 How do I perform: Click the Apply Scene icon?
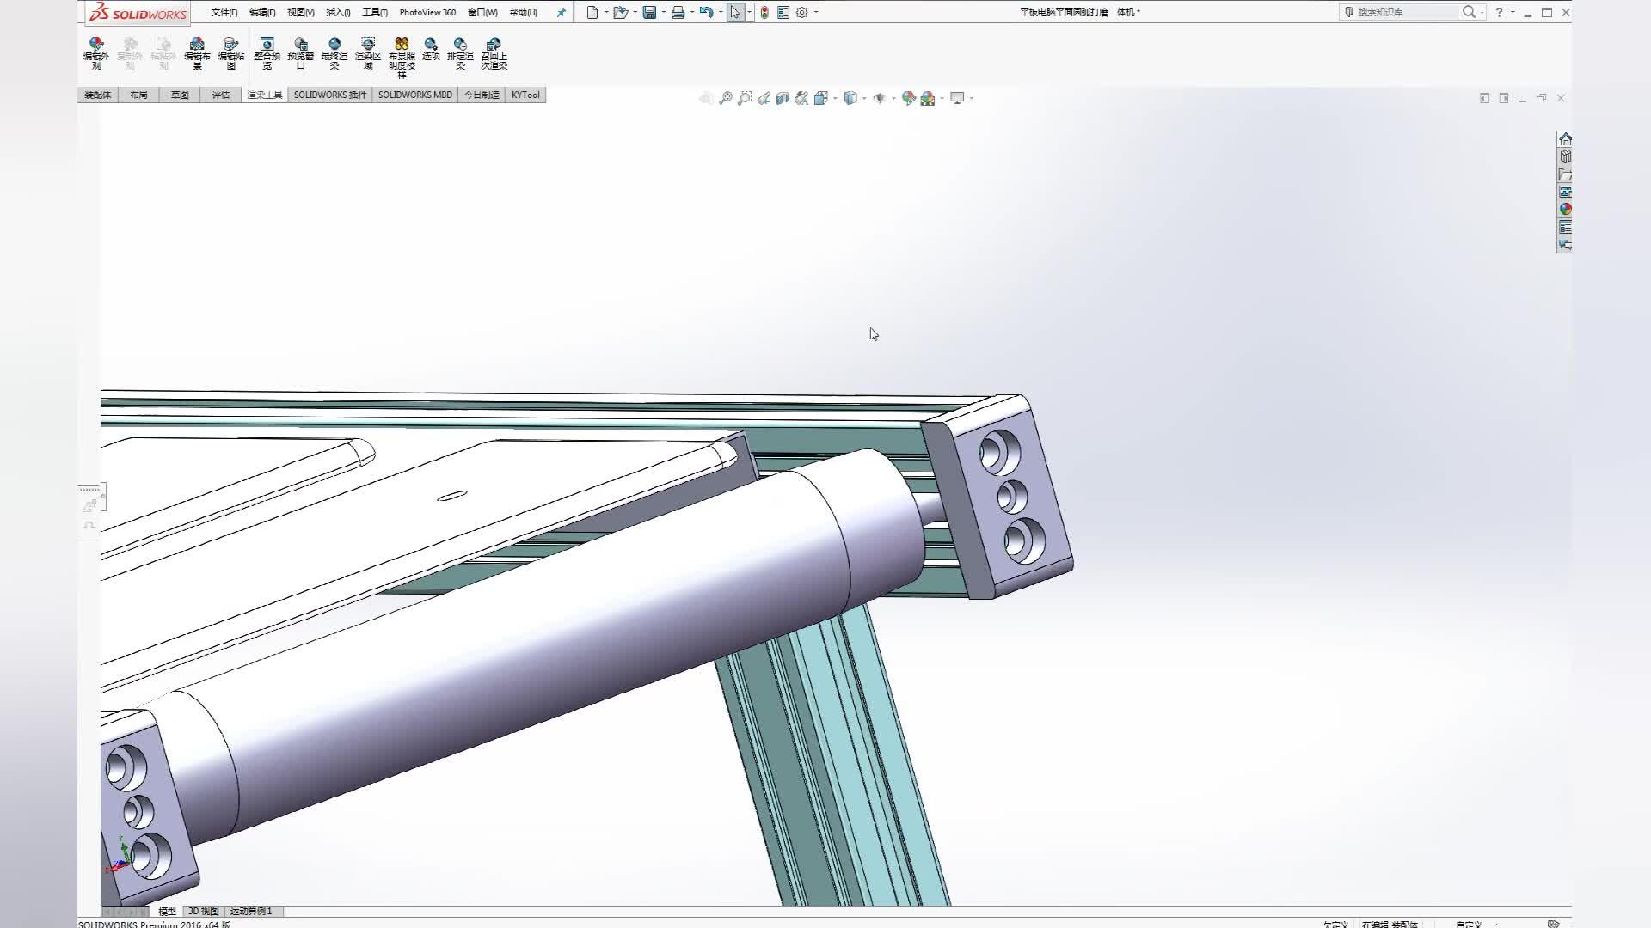(928, 99)
